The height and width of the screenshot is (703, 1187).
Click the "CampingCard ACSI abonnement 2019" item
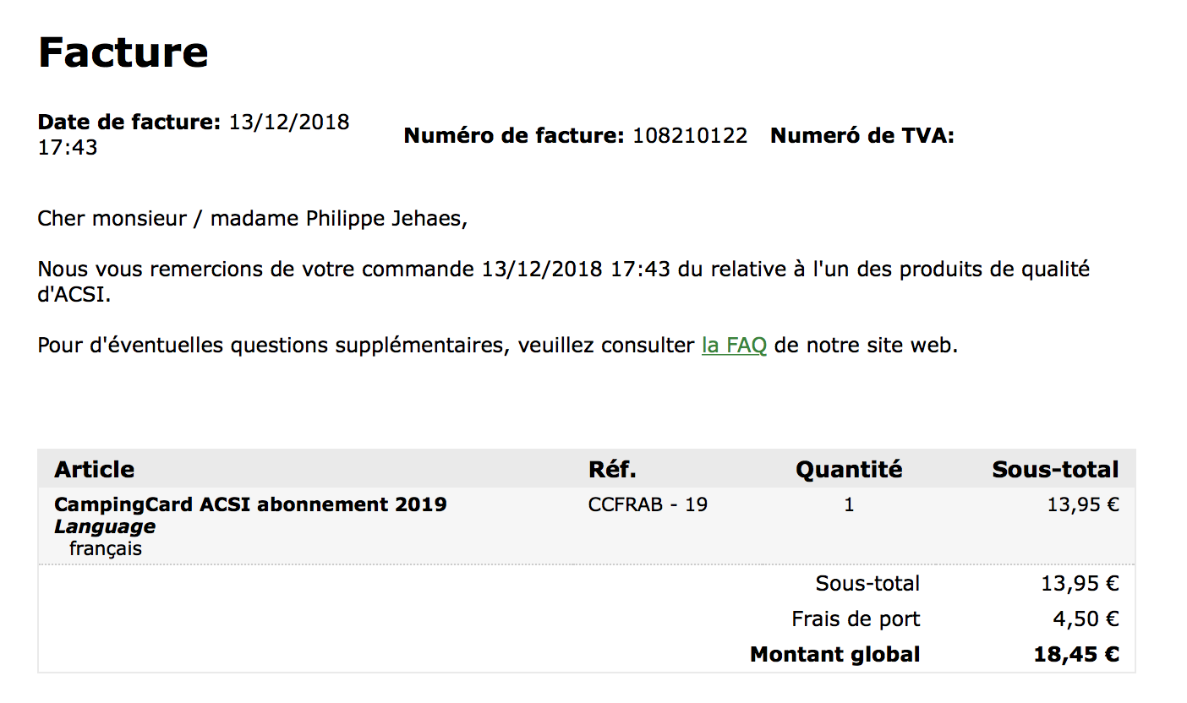250,505
